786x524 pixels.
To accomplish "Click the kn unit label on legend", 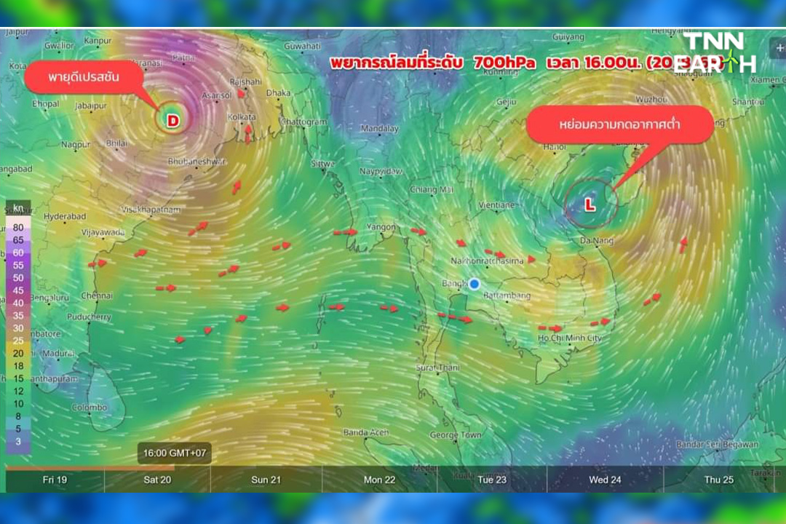I will point(18,207).
